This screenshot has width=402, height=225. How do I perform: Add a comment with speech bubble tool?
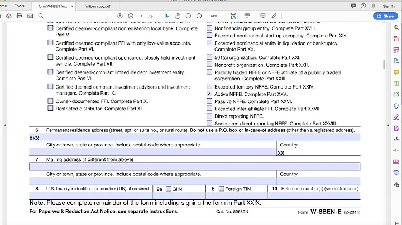263,16
